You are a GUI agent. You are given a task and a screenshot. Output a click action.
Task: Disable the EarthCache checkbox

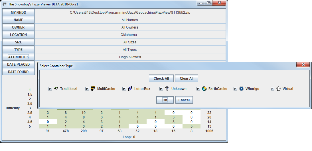(198, 89)
